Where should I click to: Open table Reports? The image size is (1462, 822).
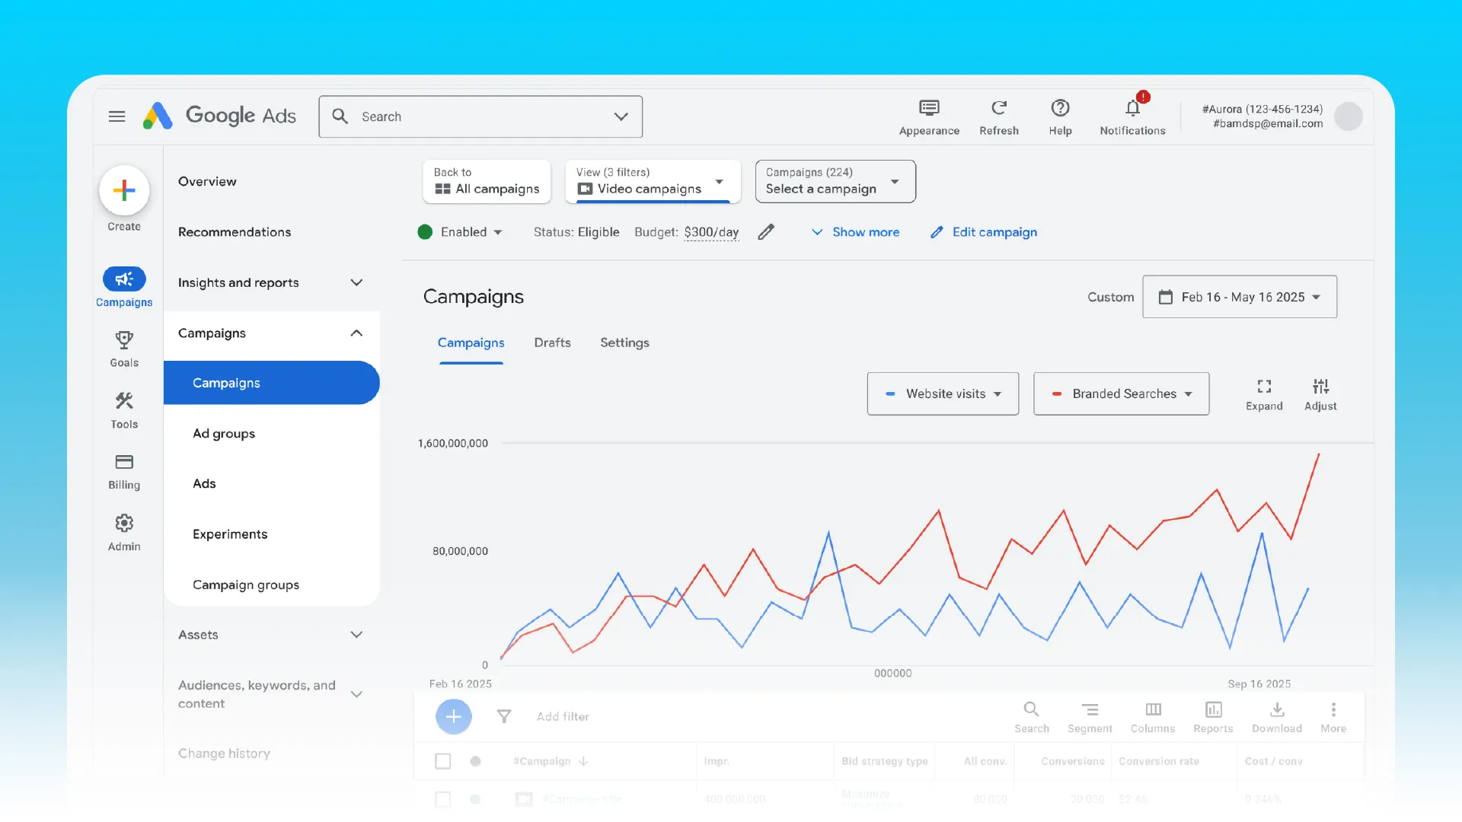click(x=1213, y=717)
